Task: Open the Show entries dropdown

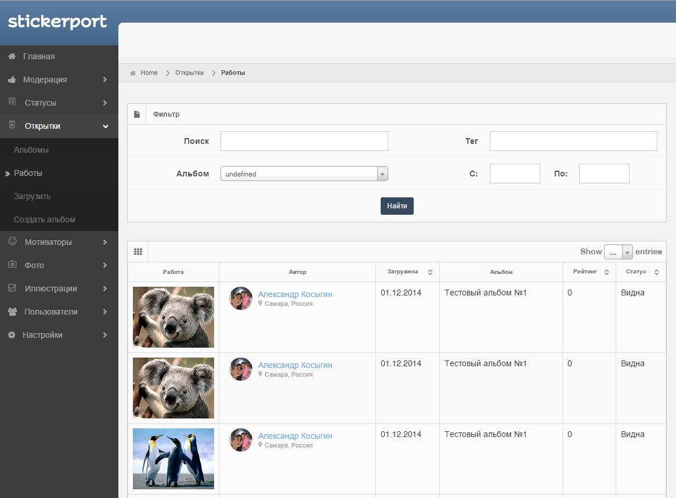Action: pos(618,252)
